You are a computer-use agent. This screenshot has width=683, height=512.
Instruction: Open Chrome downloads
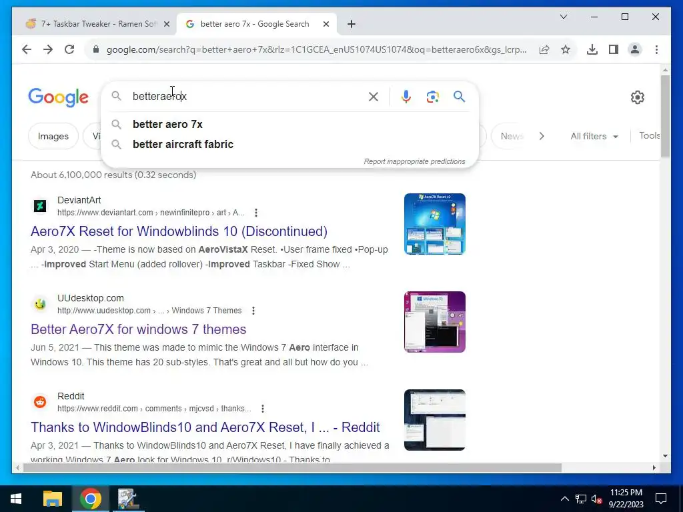click(592, 49)
